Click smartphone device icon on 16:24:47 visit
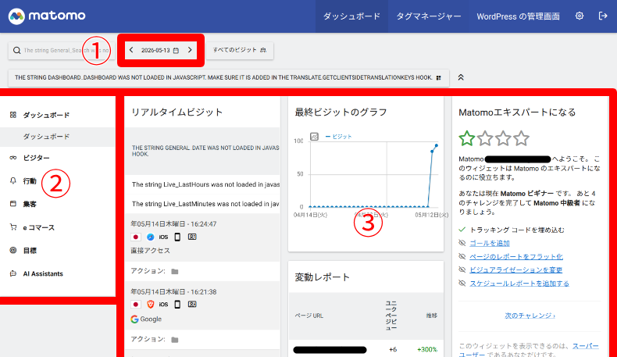 [177, 237]
